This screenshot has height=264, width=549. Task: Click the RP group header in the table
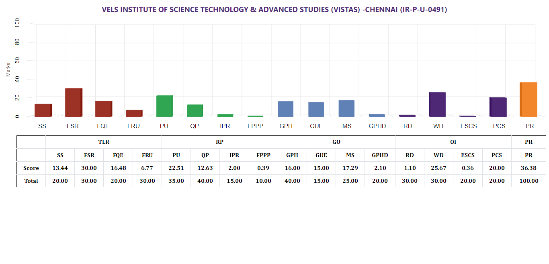click(x=219, y=142)
